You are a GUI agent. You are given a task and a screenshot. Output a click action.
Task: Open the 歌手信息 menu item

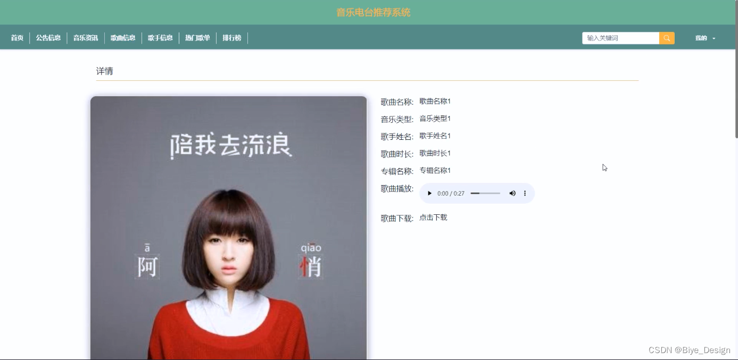[160, 38]
